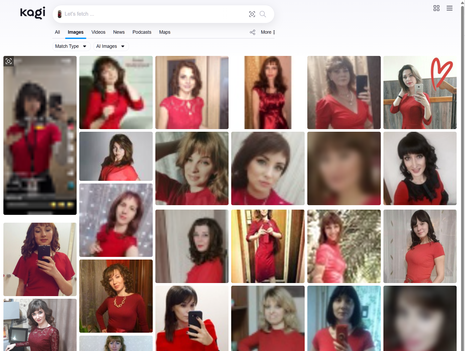Open the More options menu
465x351 pixels.
[268, 32]
